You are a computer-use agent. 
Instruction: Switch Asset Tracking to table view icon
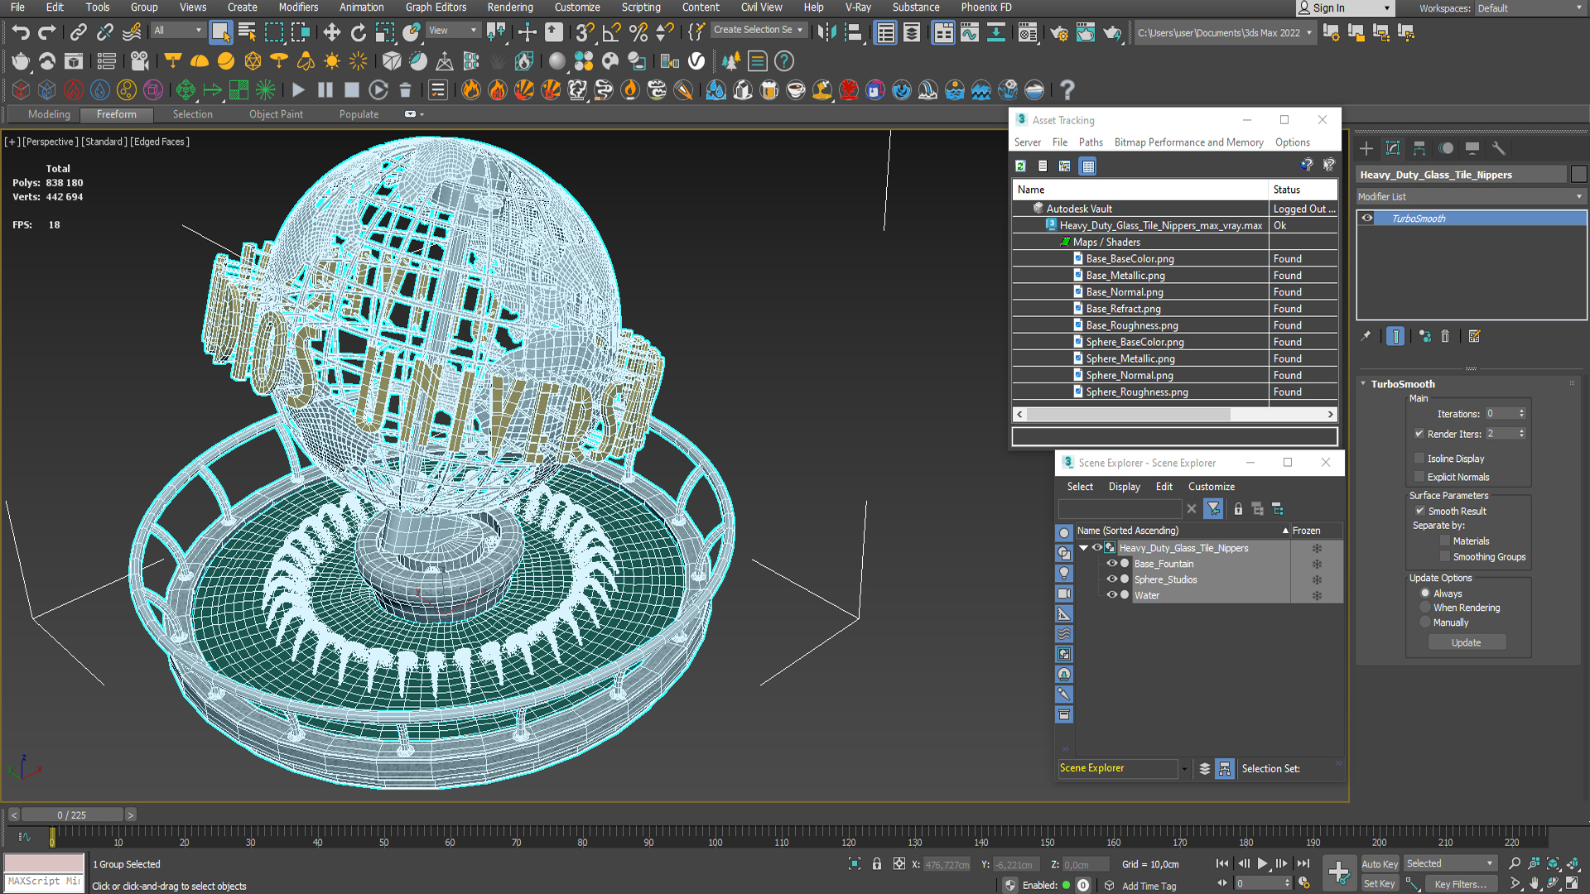[x=1088, y=166]
